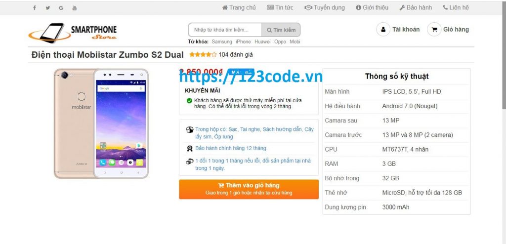Focus the keyword search input field
This screenshot has height=244, width=506.
[225, 30]
